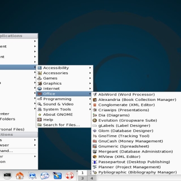Open the Evolution mail panel launcher
This screenshot has height=181, width=181.
(45, 176)
